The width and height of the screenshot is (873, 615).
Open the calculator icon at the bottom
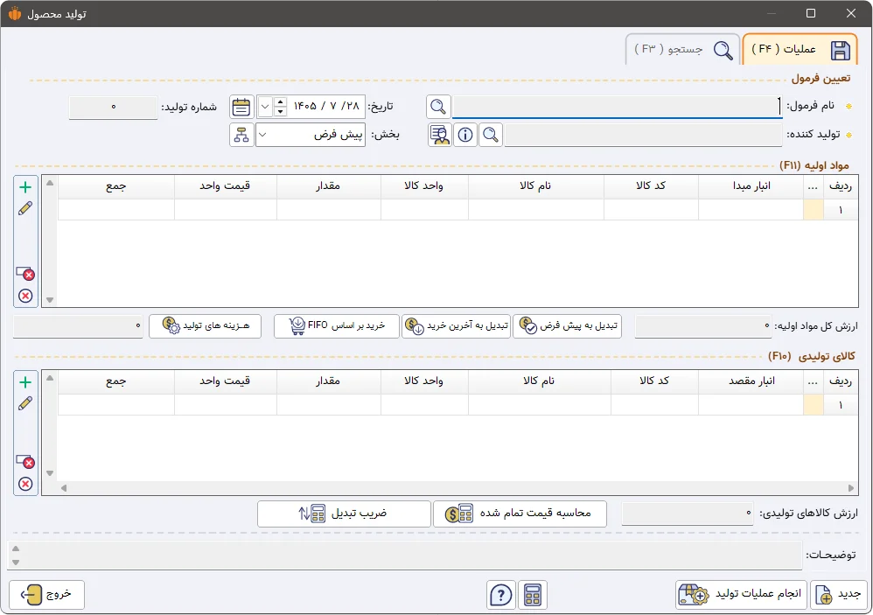533,594
